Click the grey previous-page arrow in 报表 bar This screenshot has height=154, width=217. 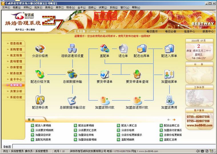169,120
